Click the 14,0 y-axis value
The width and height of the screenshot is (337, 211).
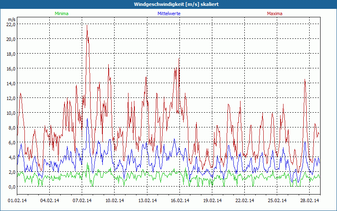[x=11, y=83]
